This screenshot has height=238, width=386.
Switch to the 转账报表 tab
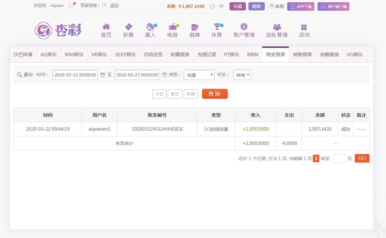[302, 55]
